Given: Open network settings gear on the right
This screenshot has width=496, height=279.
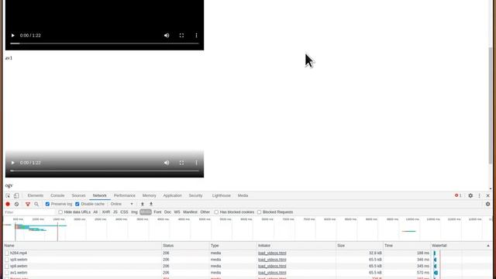Looking at the screenshot, I should click(487, 204).
